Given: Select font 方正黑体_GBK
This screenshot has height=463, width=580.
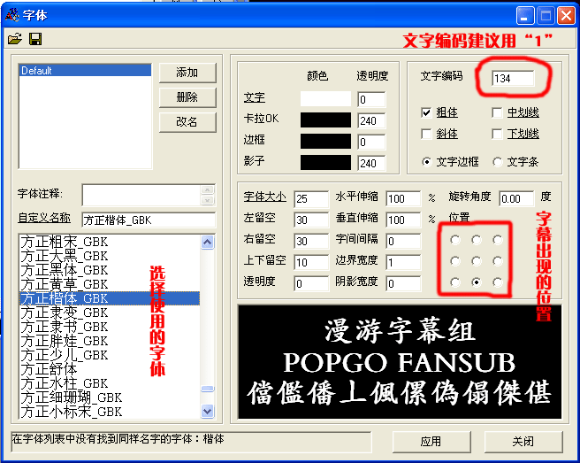Looking at the screenshot, I should 110,270.
